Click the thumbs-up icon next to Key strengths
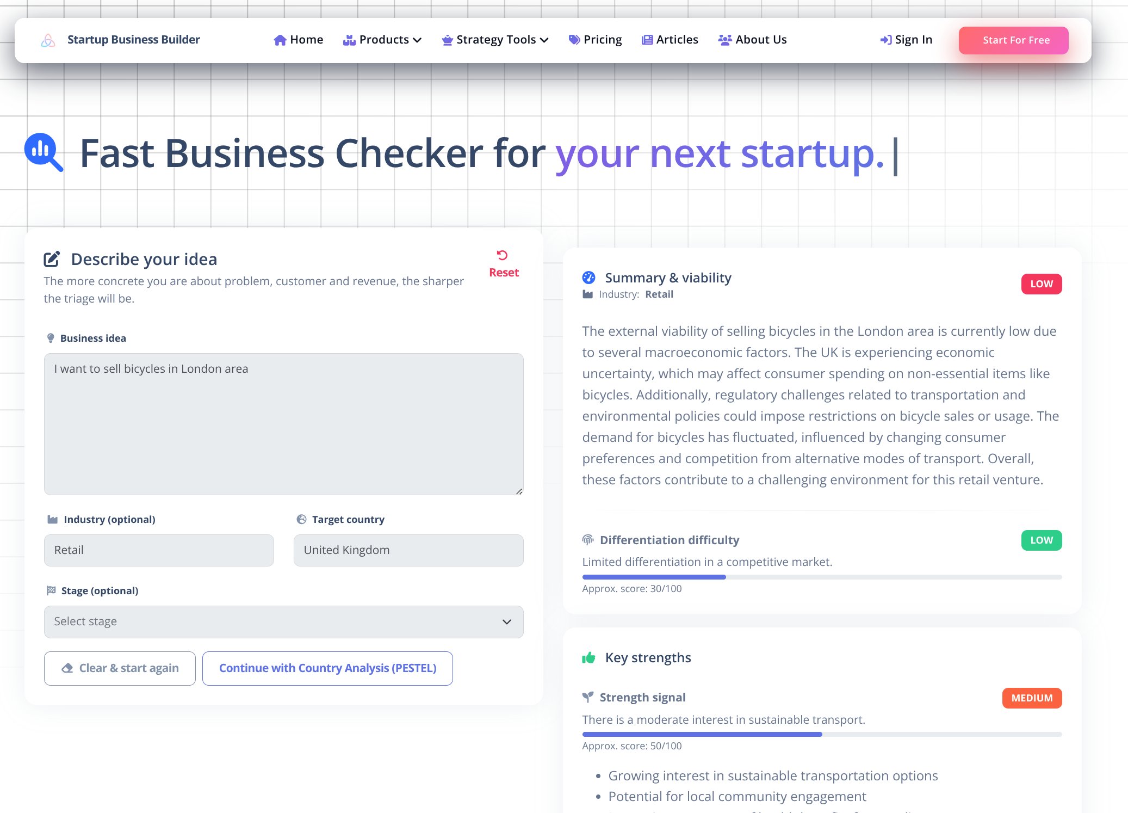 (589, 657)
